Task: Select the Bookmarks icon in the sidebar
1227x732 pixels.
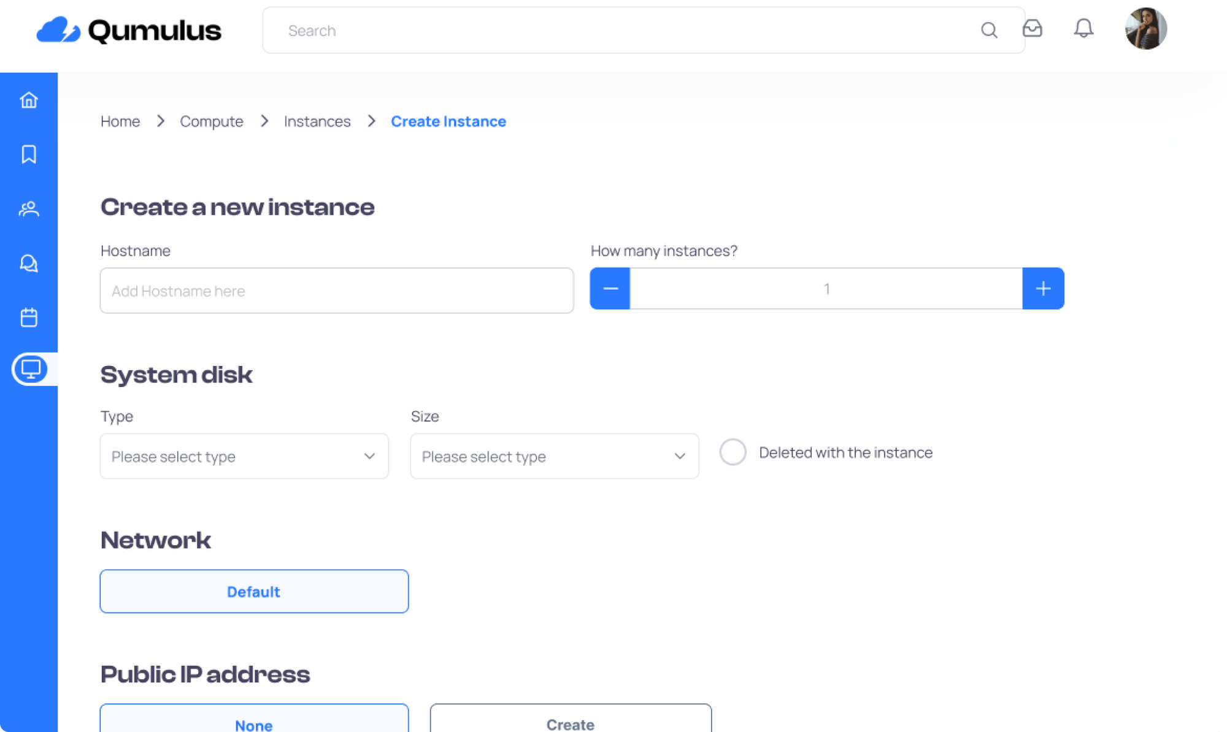Action: tap(29, 154)
